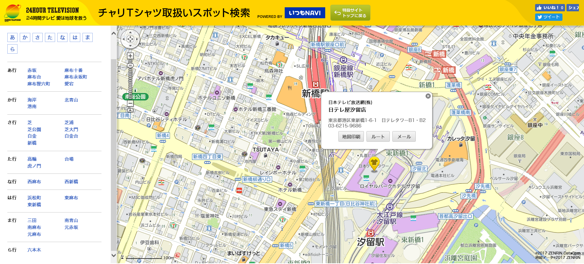Viewport: 584px width, 264px height.
Task: Click the 新橋駅銀座口前 bus stop label
Action: point(327,45)
